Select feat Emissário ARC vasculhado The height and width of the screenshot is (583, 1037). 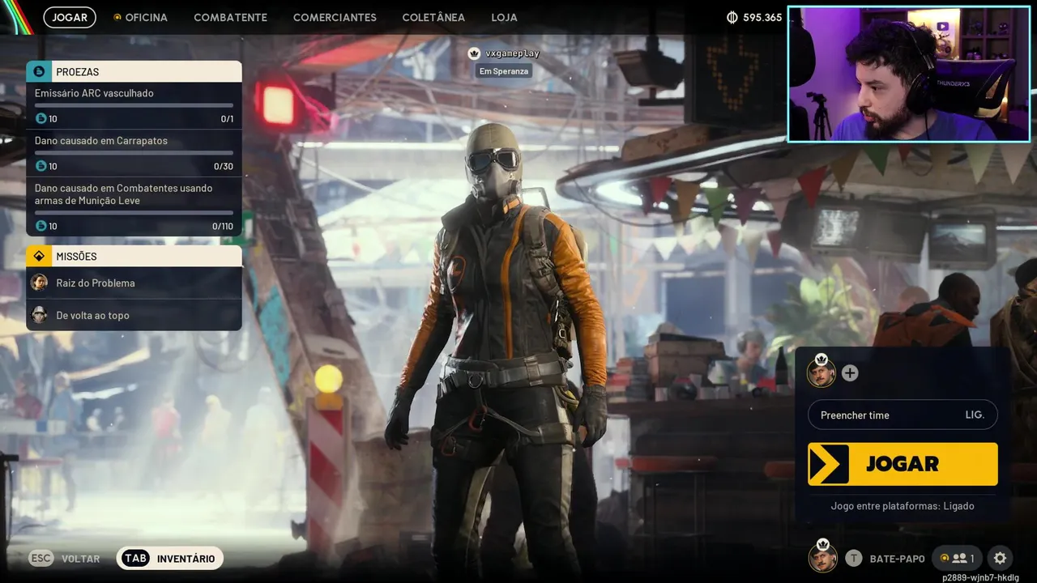(134, 106)
